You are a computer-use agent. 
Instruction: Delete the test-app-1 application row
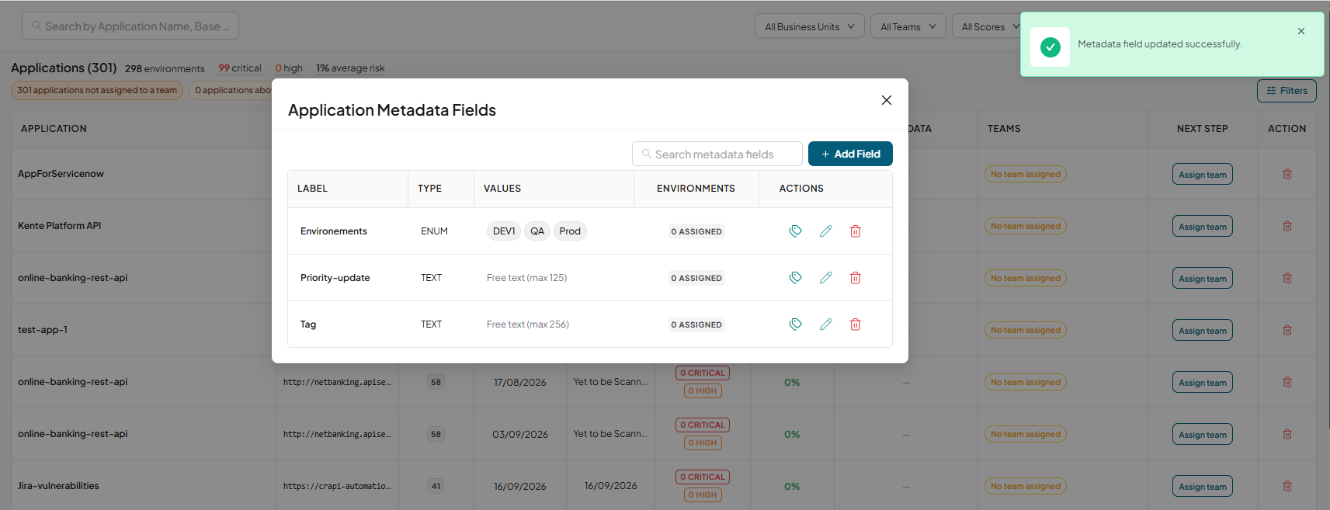tap(1287, 330)
